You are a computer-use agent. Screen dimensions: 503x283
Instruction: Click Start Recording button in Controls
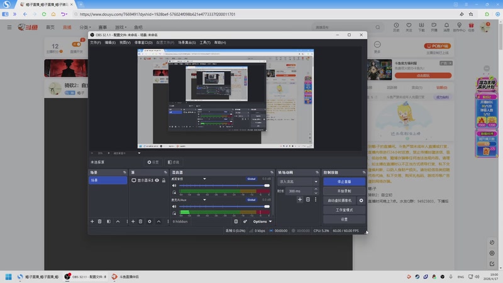344,191
